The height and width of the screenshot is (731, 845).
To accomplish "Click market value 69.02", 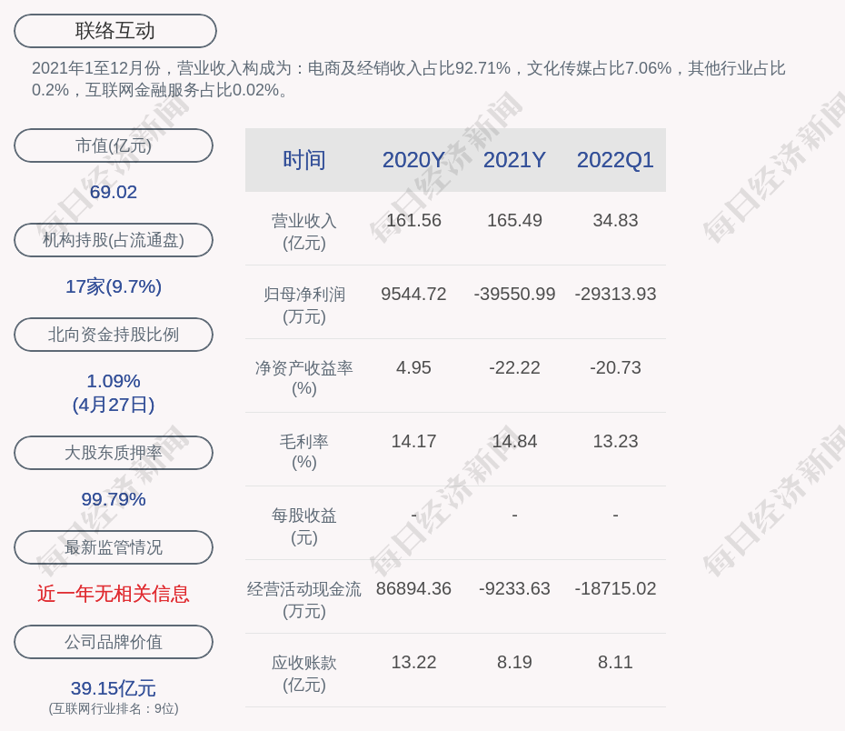I will coord(114,192).
